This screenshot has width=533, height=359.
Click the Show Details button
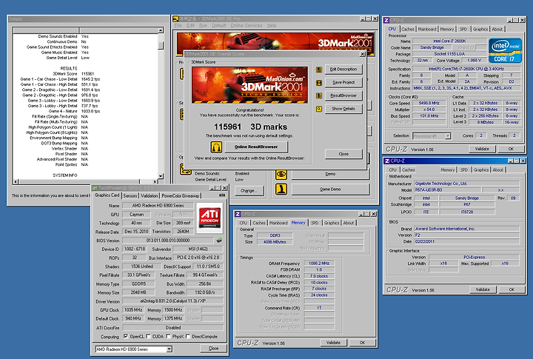pos(343,109)
